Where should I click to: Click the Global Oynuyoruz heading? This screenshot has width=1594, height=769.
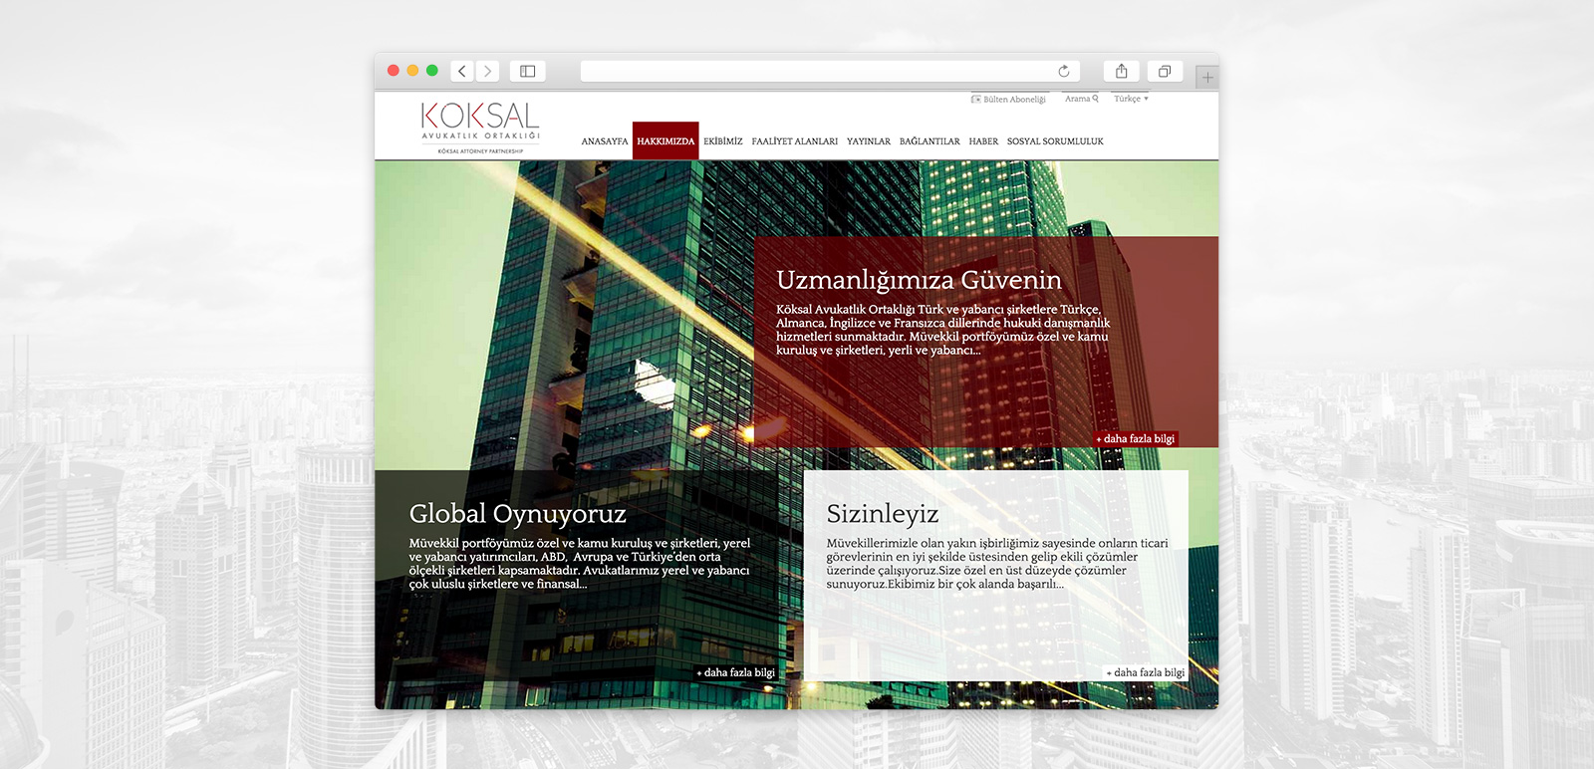517,514
